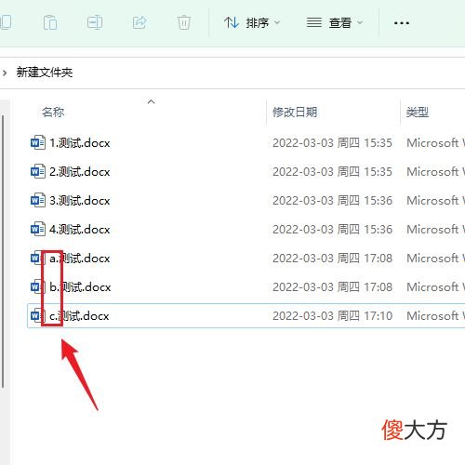Select the file c.测试.docx
The image size is (465, 465).
[x=79, y=316]
